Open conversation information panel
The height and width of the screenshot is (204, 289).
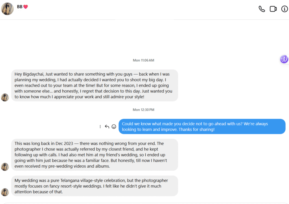[x=284, y=9]
